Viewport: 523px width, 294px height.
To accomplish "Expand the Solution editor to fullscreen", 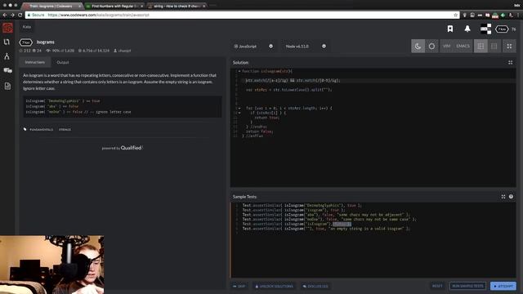I will pyautogui.click(x=510, y=62).
